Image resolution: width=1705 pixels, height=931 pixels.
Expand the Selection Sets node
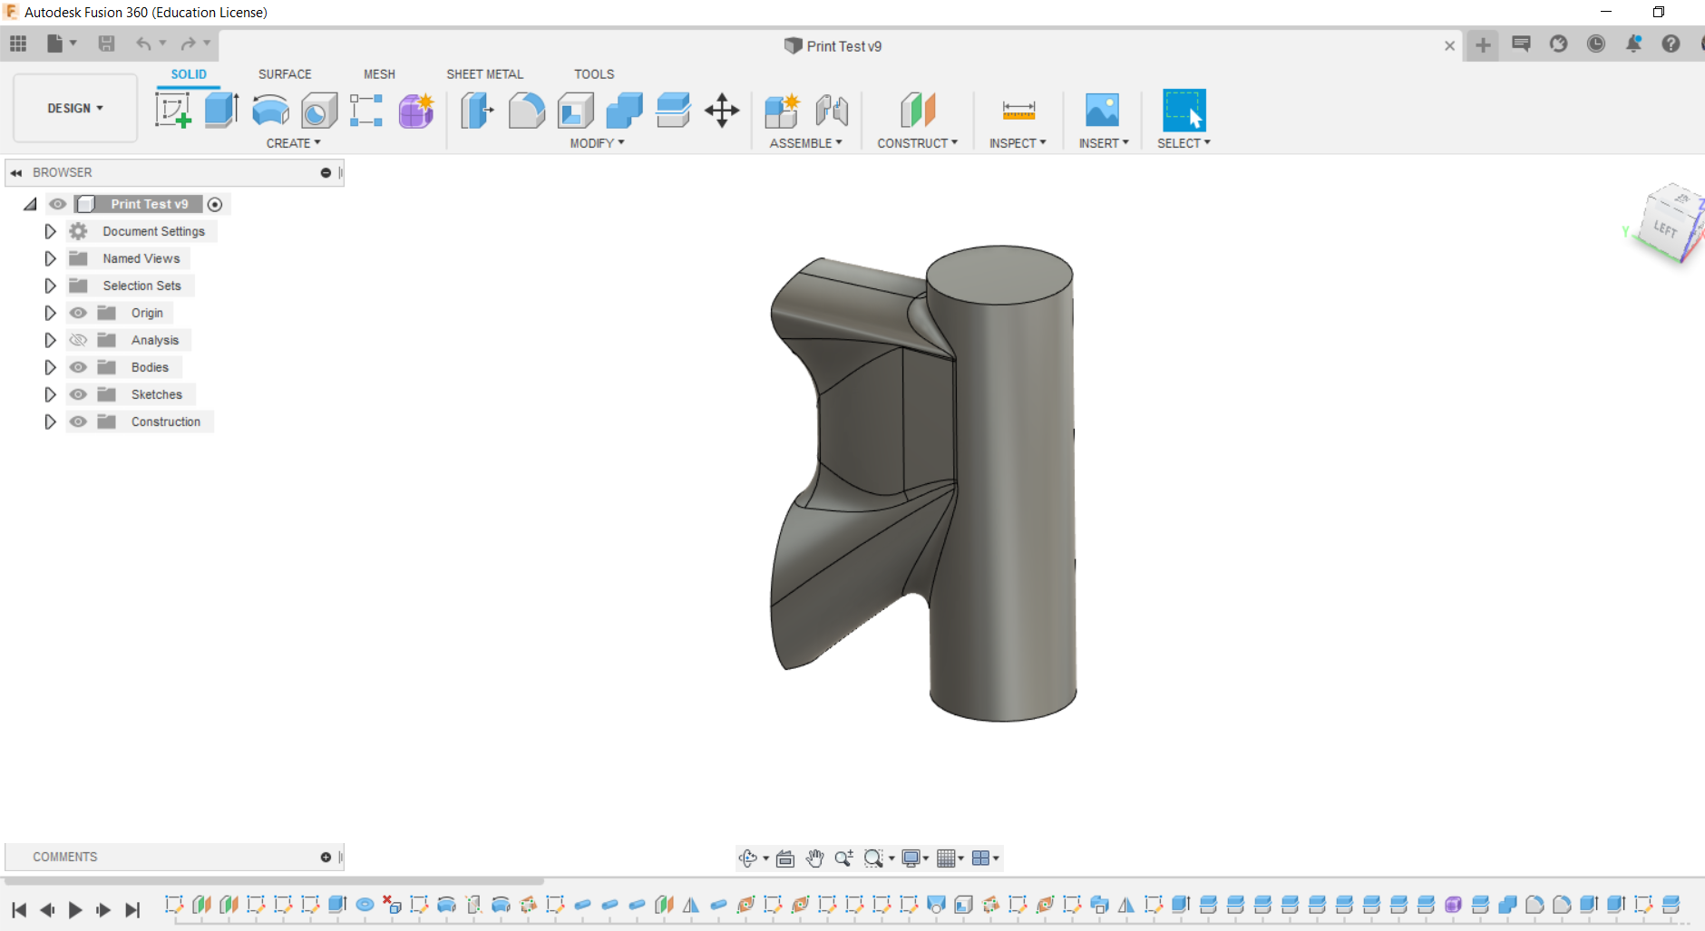50,286
